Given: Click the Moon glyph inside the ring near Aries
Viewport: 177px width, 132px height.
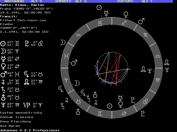Looking at the screenshot, I should click(x=77, y=83).
